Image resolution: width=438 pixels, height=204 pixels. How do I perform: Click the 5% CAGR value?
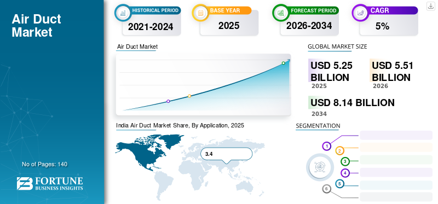point(382,26)
